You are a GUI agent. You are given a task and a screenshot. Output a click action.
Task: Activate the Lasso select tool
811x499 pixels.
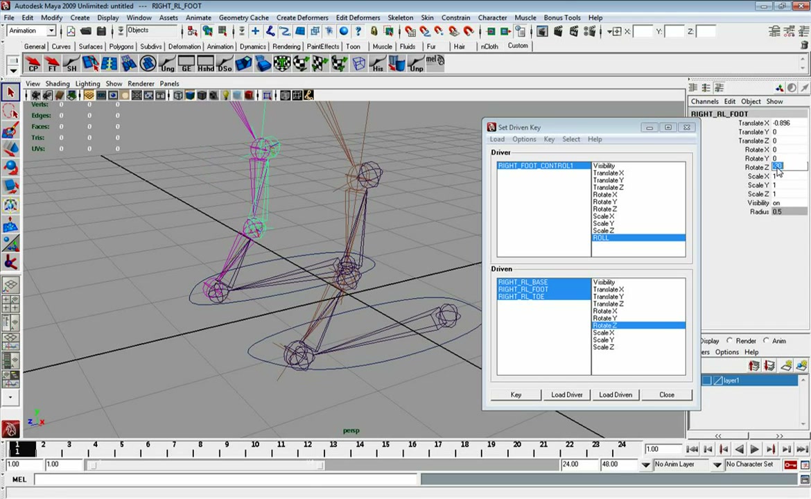tap(10, 111)
